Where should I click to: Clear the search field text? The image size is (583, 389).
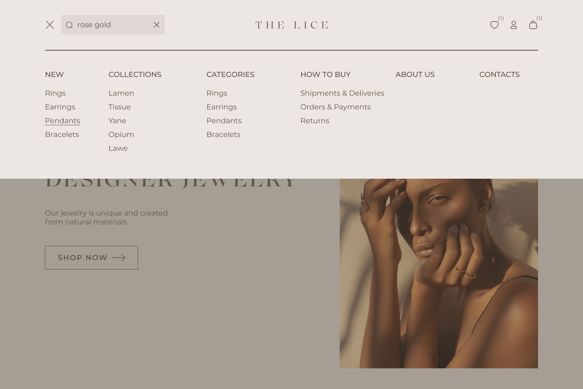pos(157,25)
